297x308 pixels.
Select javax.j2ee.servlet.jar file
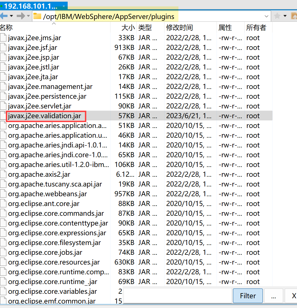(40, 106)
